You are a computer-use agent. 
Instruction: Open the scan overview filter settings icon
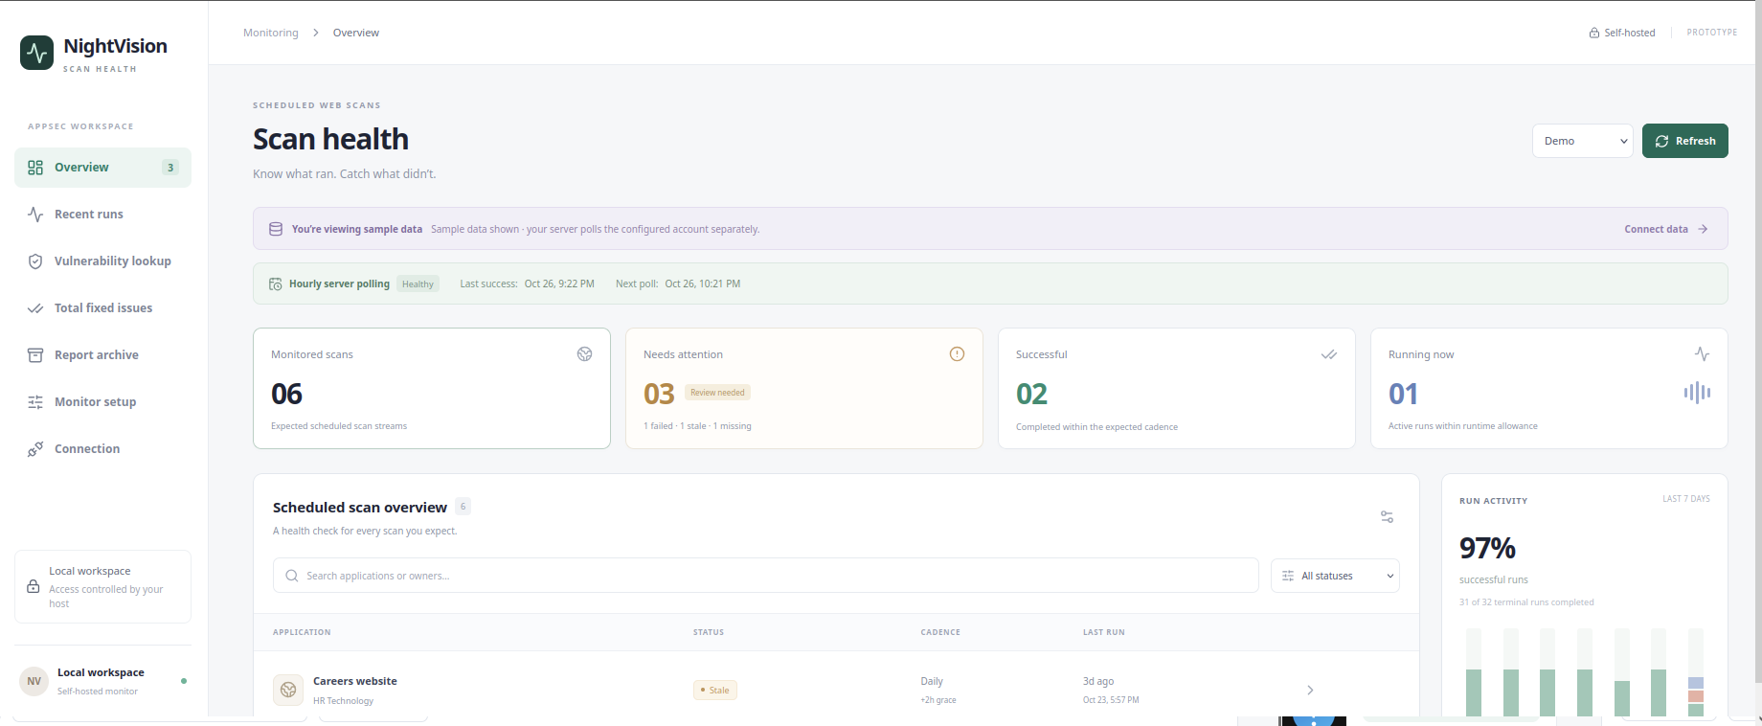click(x=1387, y=516)
